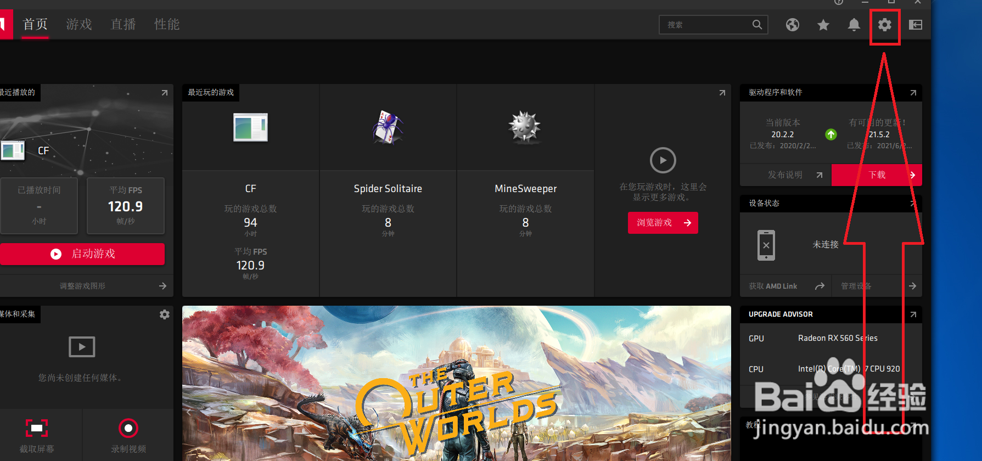Image resolution: width=982 pixels, height=461 pixels.
Task: Toggle the sidebar panel icon
Action: coord(915,25)
